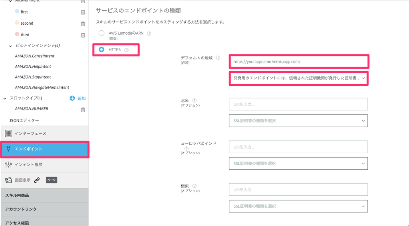The image size is (409, 226).
Task: Open the アクセス権限 section
Action: click(45, 222)
